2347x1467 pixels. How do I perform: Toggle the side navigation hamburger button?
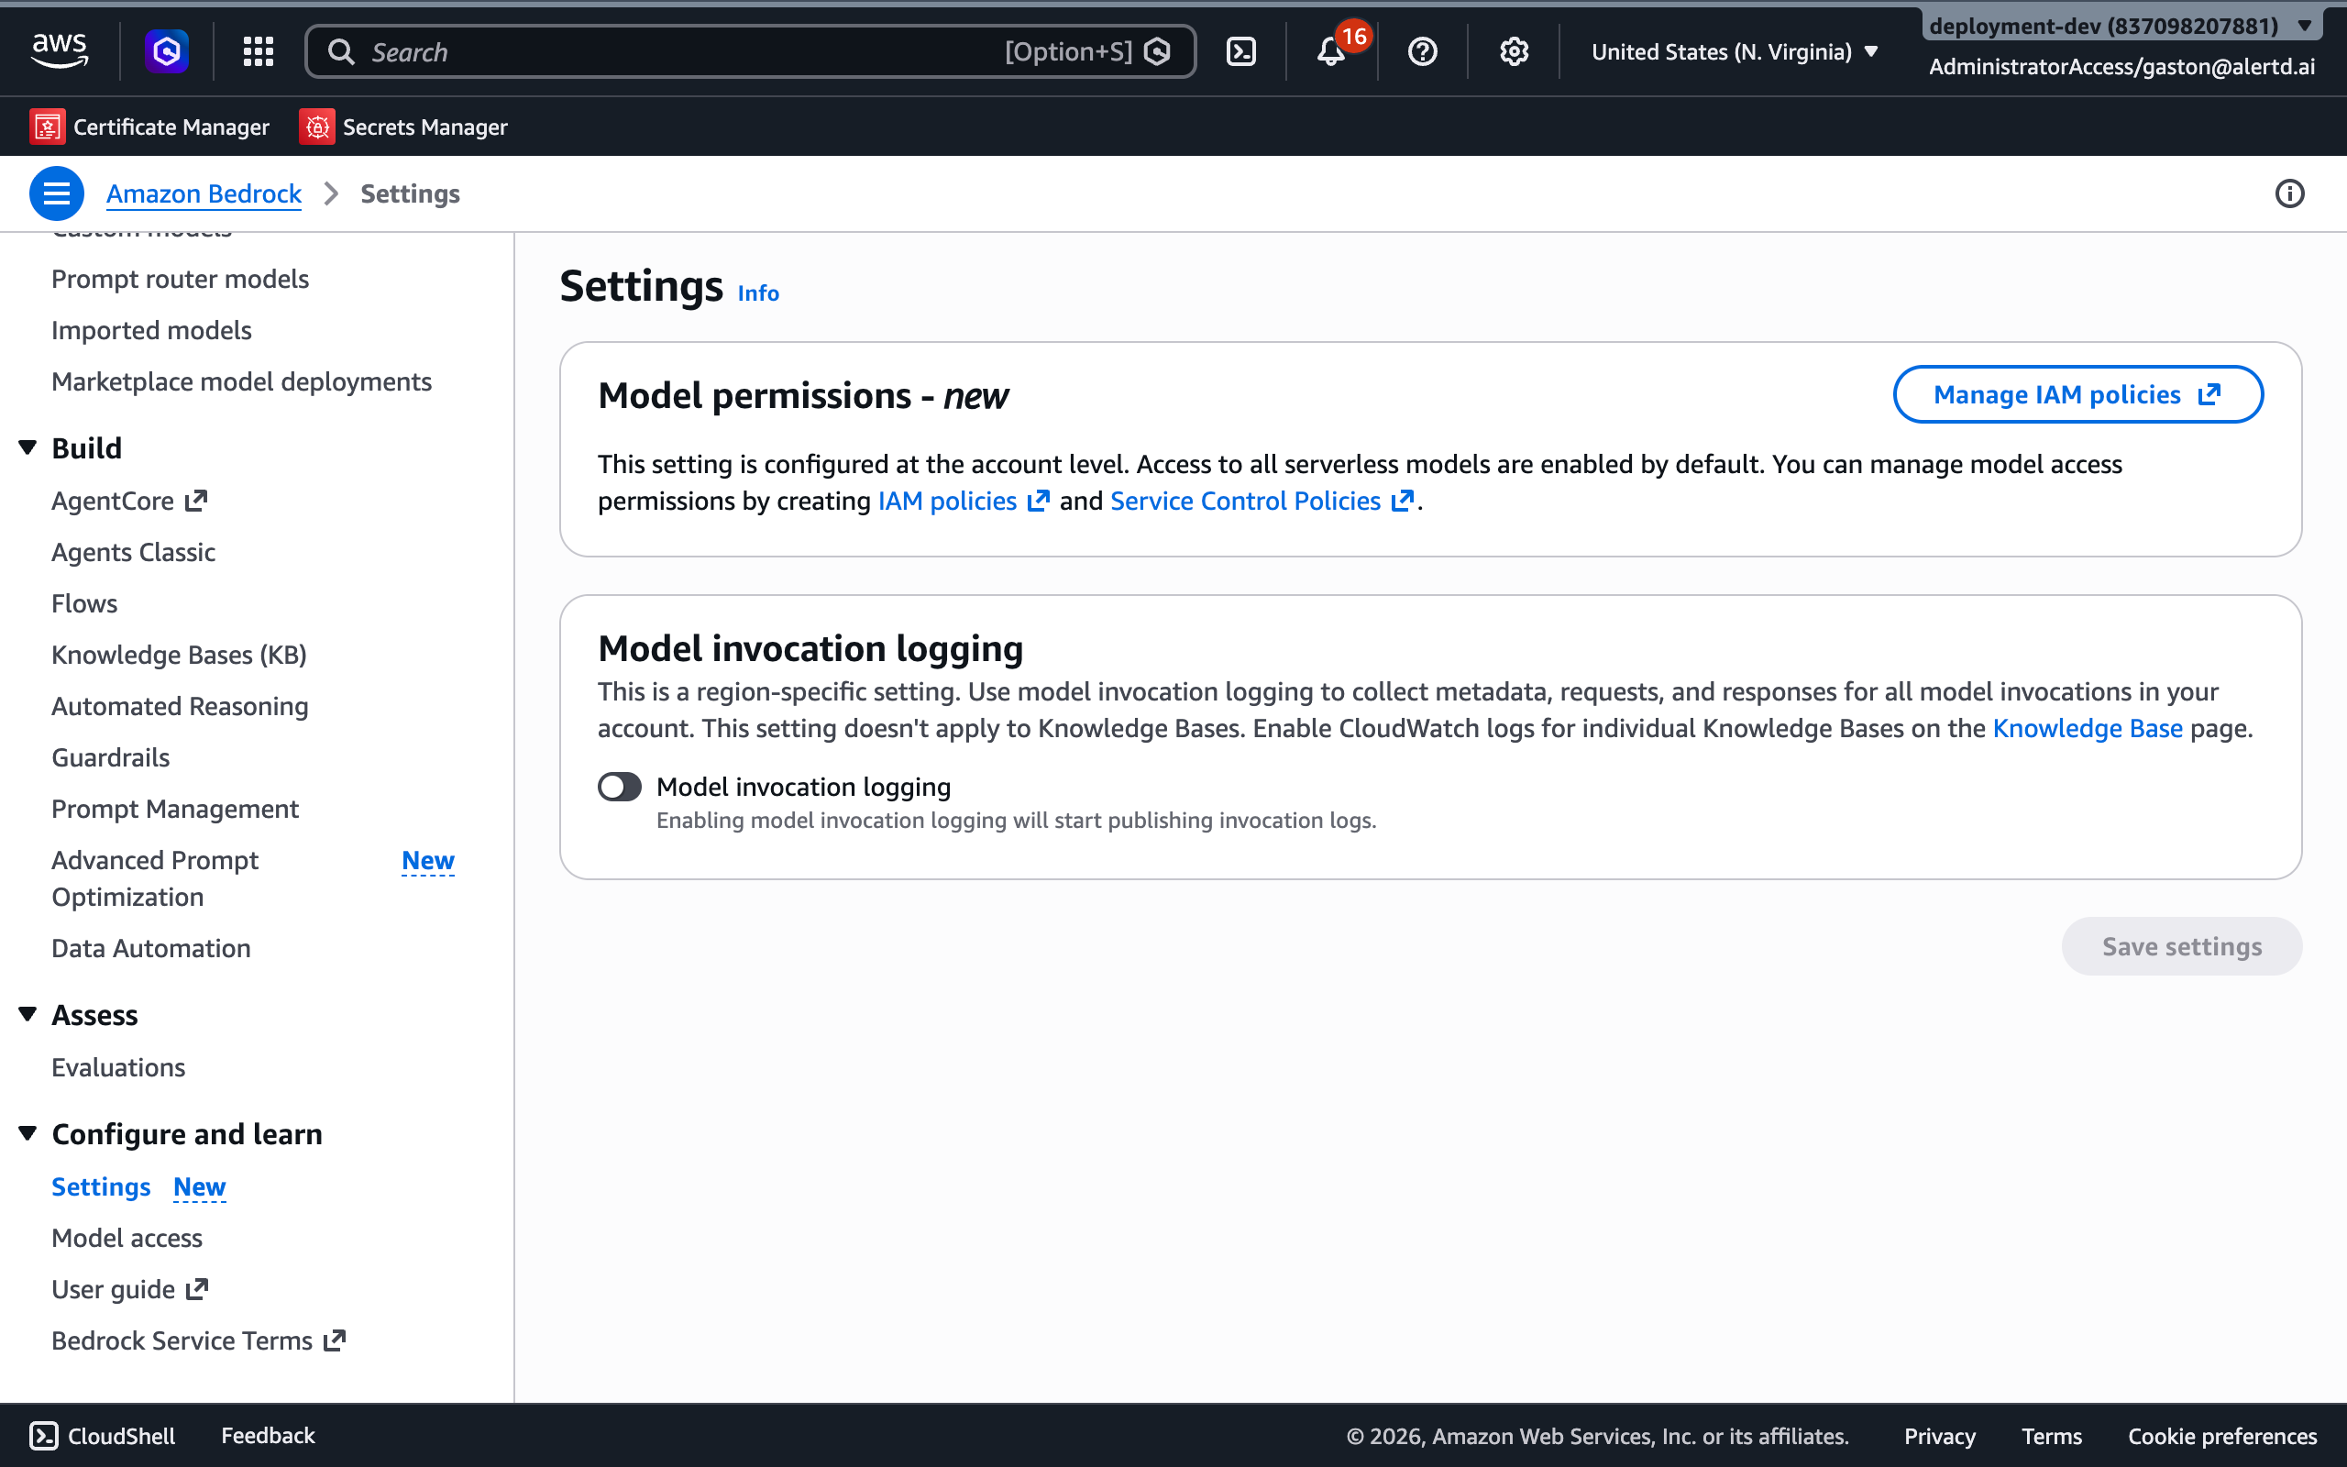pos(56,194)
